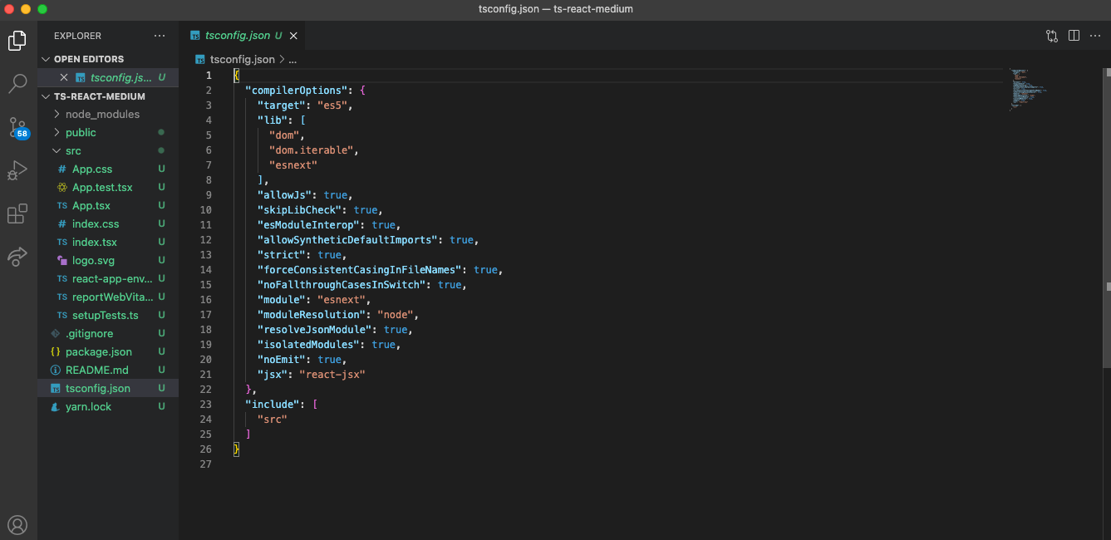
Task: Click the code minimap preview
Action: [x=1029, y=90]
